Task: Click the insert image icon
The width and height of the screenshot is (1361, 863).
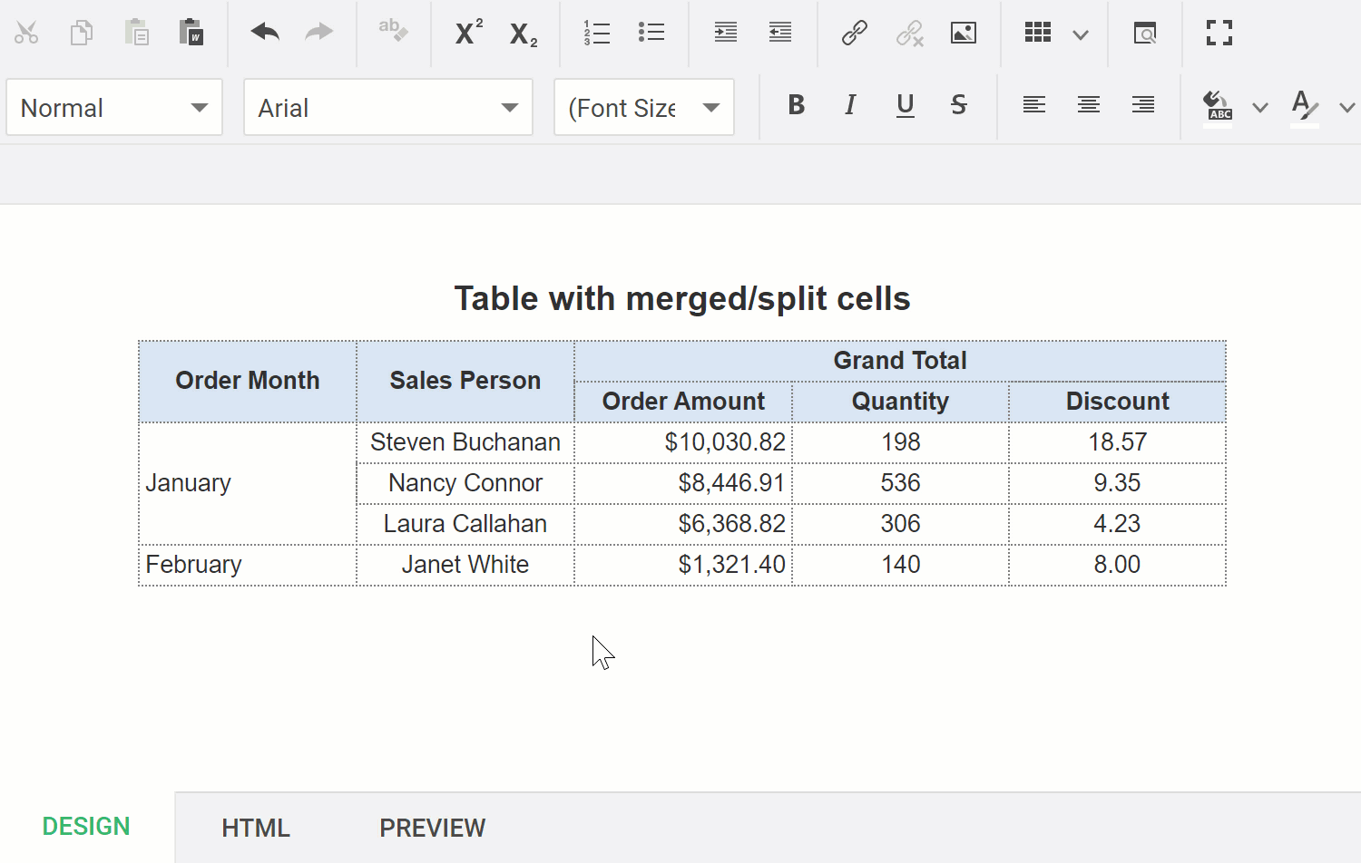Action: coord(963,34)
